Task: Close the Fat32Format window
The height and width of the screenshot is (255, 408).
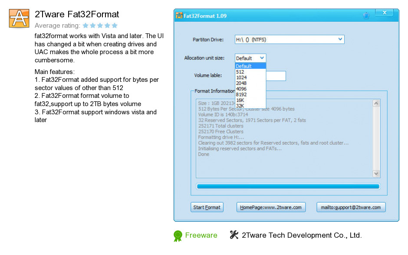Action: [384, 13]
